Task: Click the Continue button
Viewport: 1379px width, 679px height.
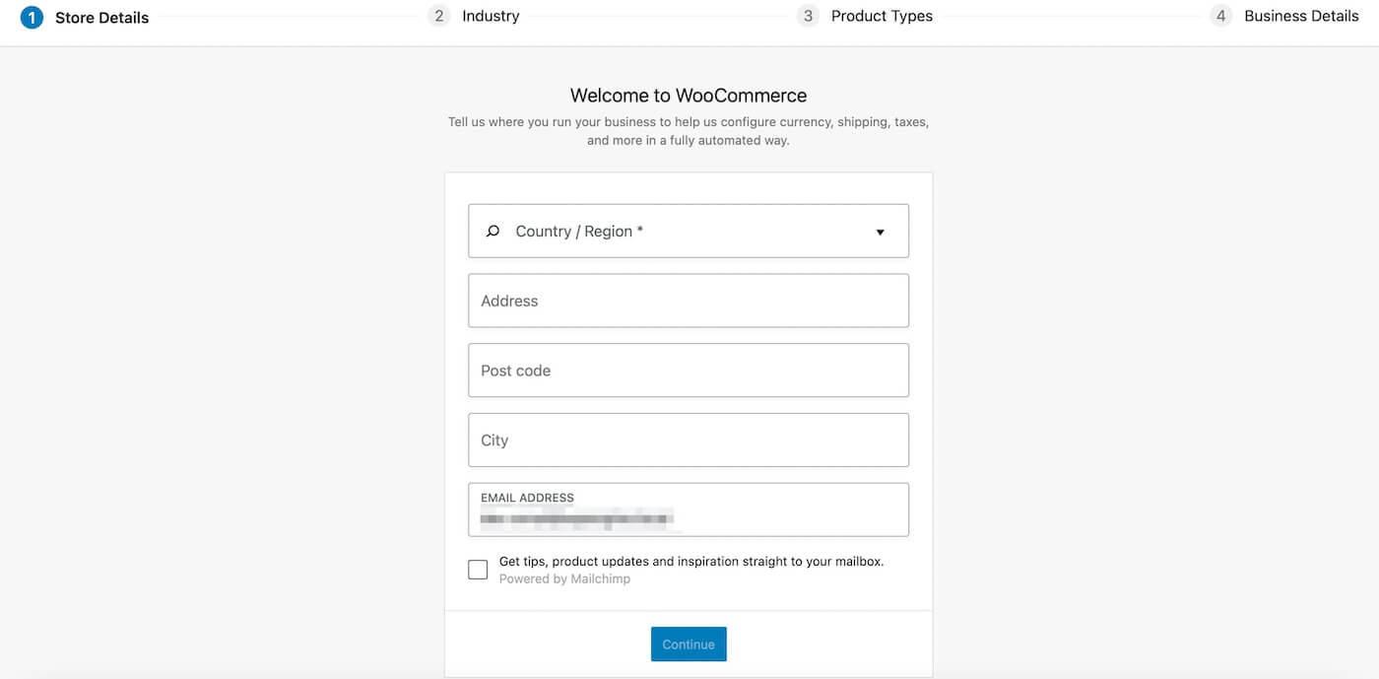Action: [x=689, y=644]
